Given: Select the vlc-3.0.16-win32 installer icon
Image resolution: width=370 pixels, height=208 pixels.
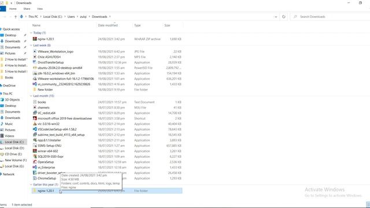Looking at the screenshot, I should [x=35, y=124].
